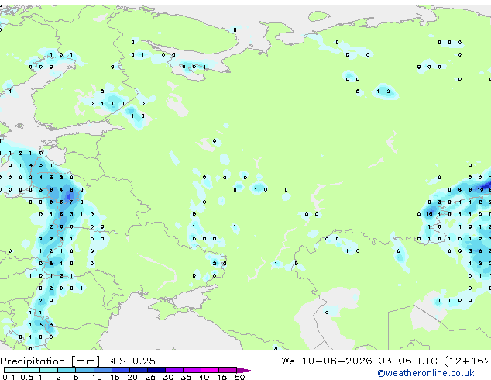
Task: Click the 'Precipitation [mm]' title text
Action: (x=50, y=361)
